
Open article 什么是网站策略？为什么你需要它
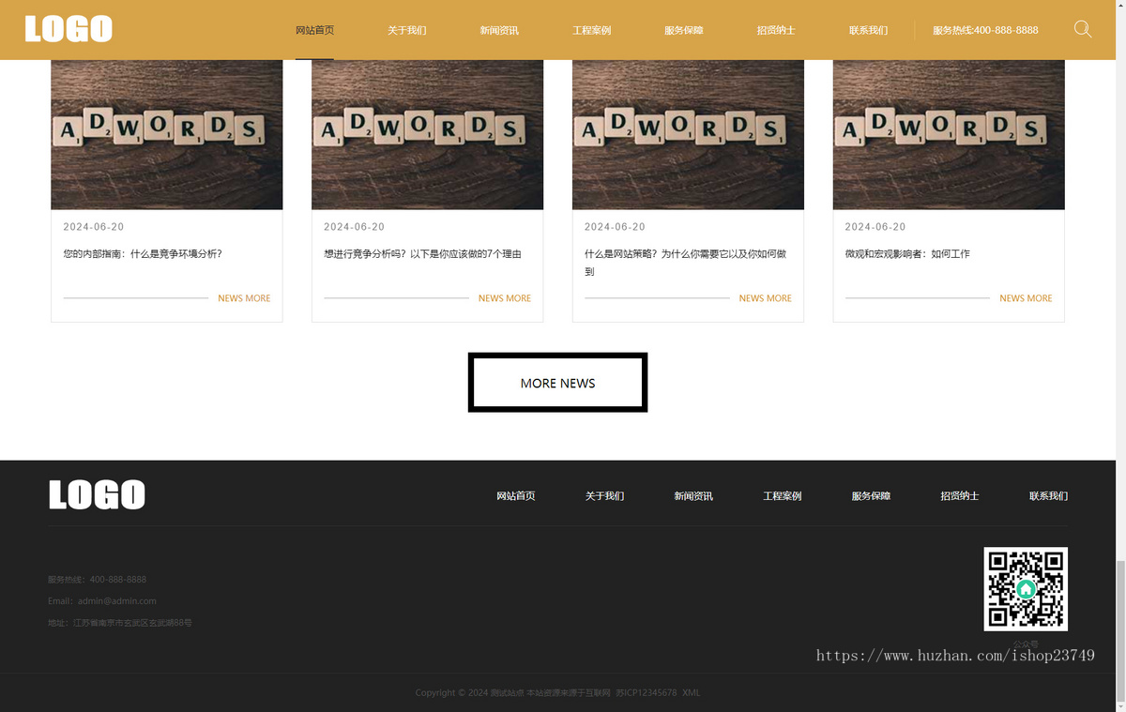click(x=685, y=263)
